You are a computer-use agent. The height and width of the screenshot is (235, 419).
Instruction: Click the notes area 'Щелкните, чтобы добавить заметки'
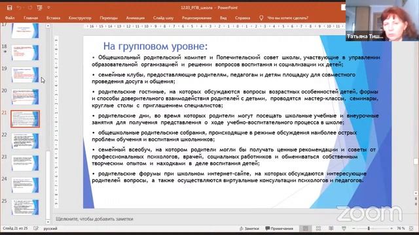pos(94,219)
